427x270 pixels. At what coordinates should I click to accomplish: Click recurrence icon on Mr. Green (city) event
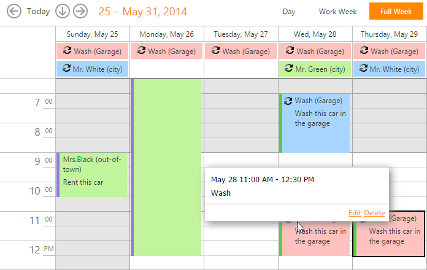pos(288,69)
